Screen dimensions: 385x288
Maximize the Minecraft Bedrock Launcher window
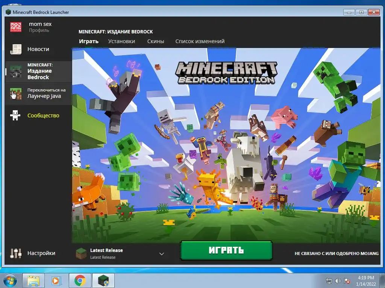[x=361, y=12]
